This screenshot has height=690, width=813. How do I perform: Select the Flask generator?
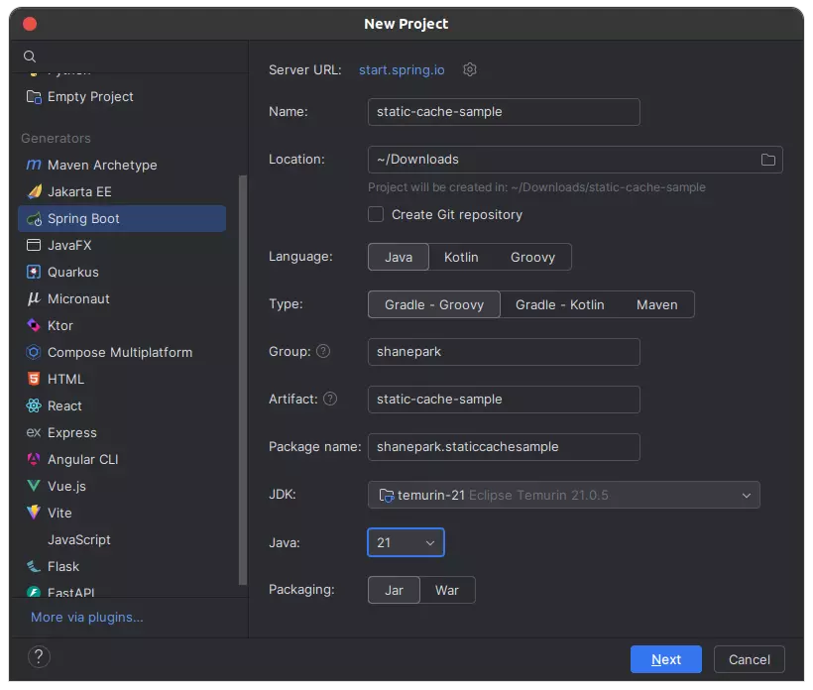122,566
